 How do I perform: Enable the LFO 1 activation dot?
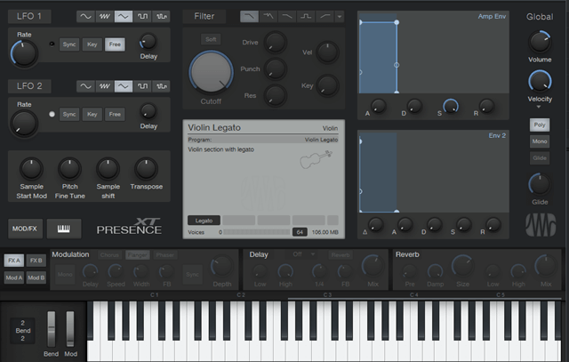[52, 44]
